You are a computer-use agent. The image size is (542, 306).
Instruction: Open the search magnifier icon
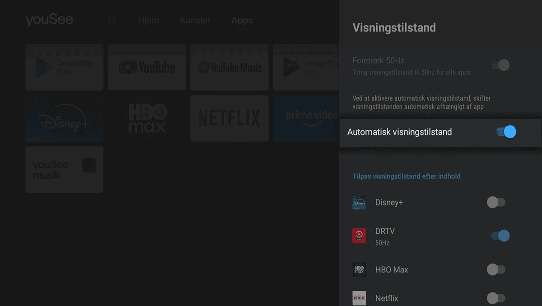[111, 20]
